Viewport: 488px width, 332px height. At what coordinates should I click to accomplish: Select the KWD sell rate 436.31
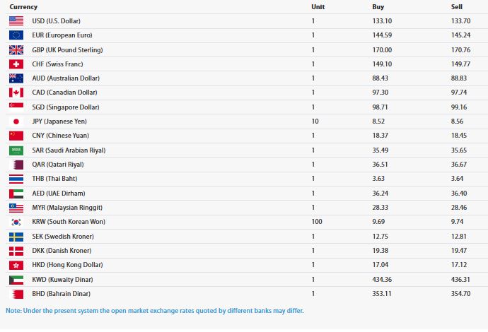point(460,280)
